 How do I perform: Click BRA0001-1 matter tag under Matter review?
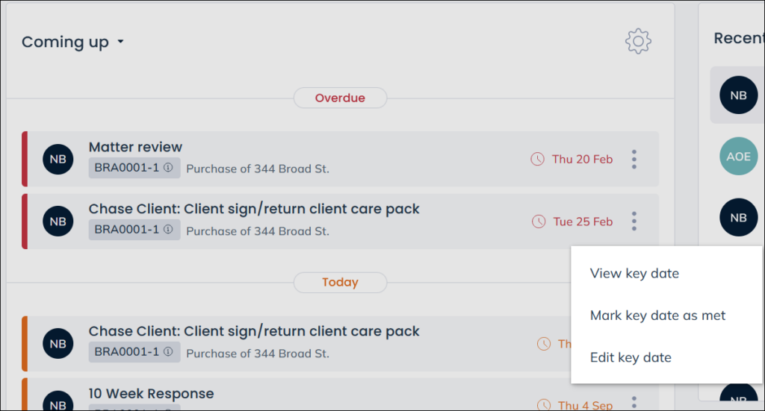[134, 168]
